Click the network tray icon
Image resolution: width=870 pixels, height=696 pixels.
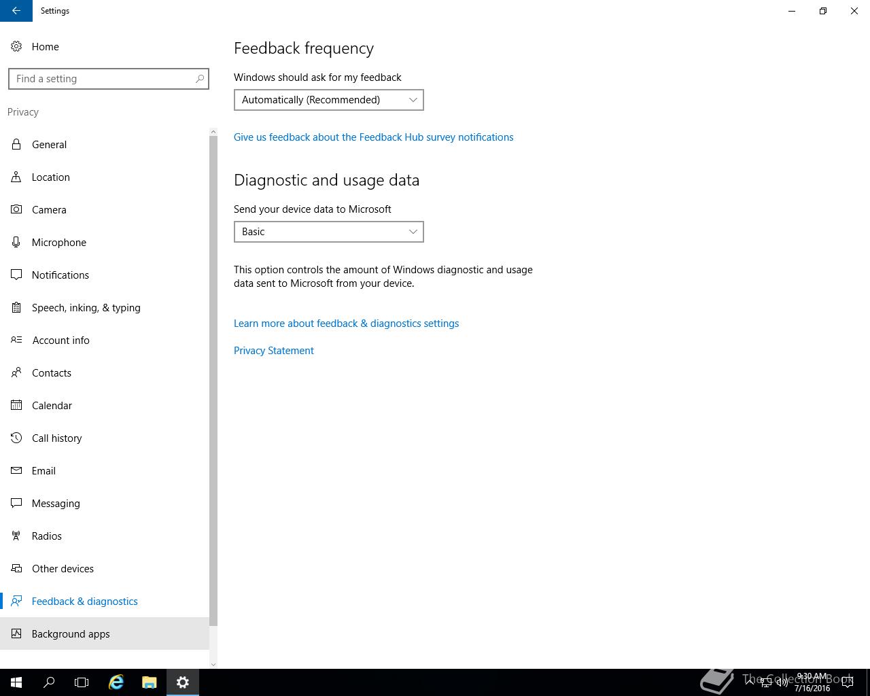click(x=766, y=682)
